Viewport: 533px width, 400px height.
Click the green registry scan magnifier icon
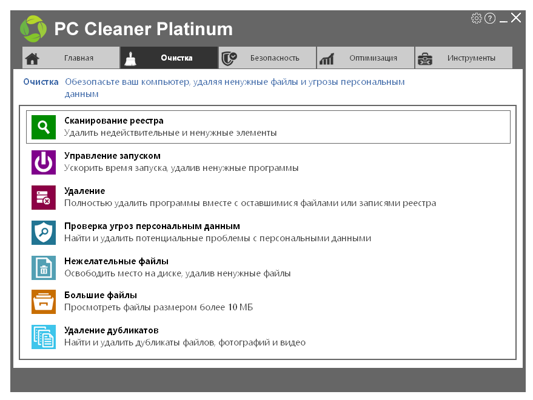(44, 127)
